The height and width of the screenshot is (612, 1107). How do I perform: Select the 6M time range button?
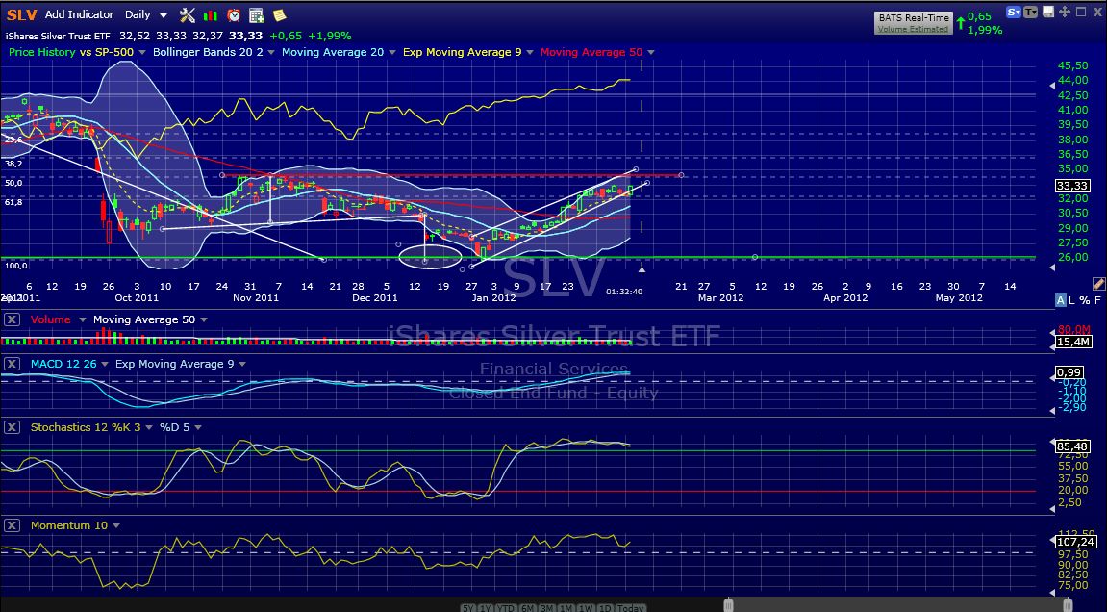click(x=527, y=608)
